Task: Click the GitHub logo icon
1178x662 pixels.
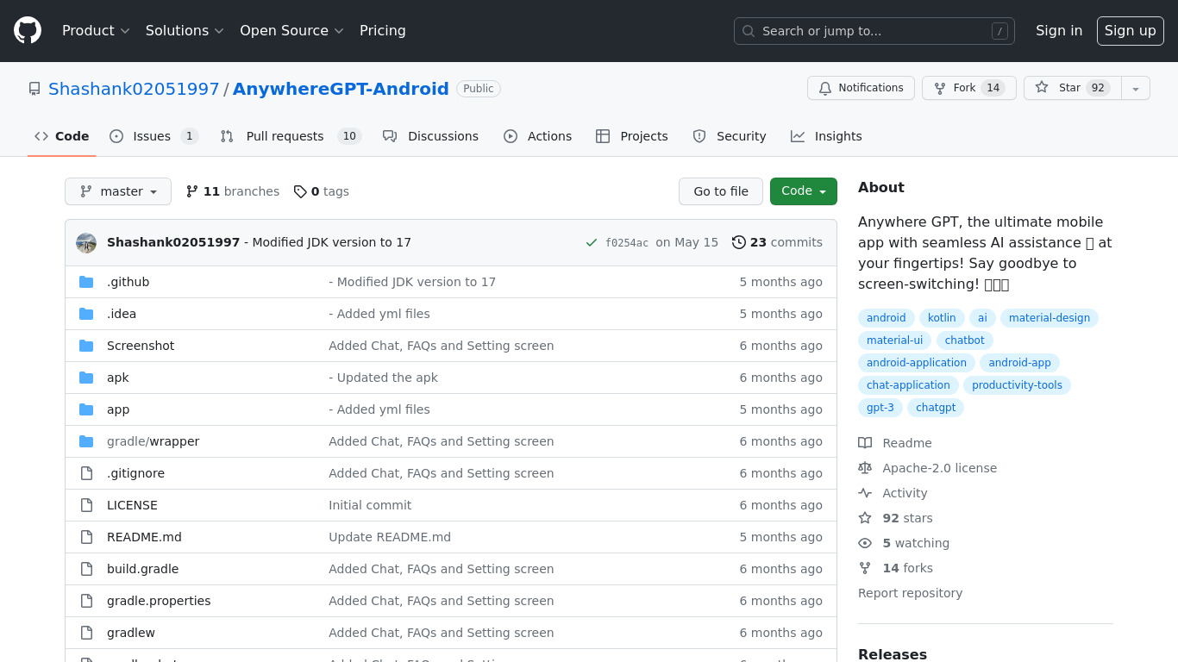Action: pyautogui.click(x=28, y=31)
